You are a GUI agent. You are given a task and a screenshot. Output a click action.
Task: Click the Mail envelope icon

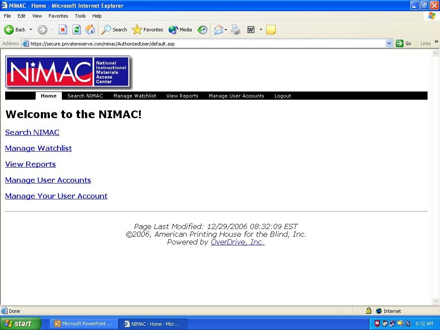click(x=219, y=30)
